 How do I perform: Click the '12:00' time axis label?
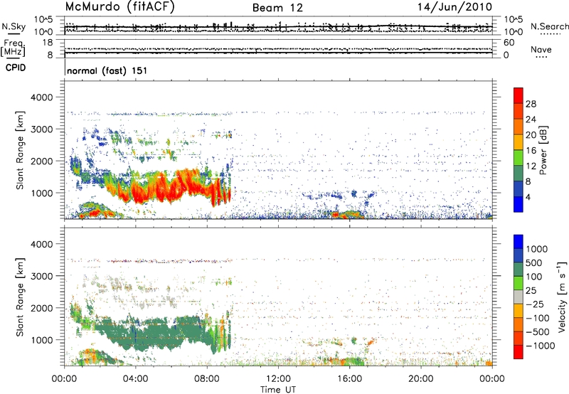278,379
